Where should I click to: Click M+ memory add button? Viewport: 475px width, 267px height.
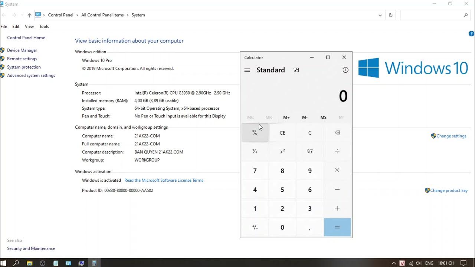[x=286, y=117]
